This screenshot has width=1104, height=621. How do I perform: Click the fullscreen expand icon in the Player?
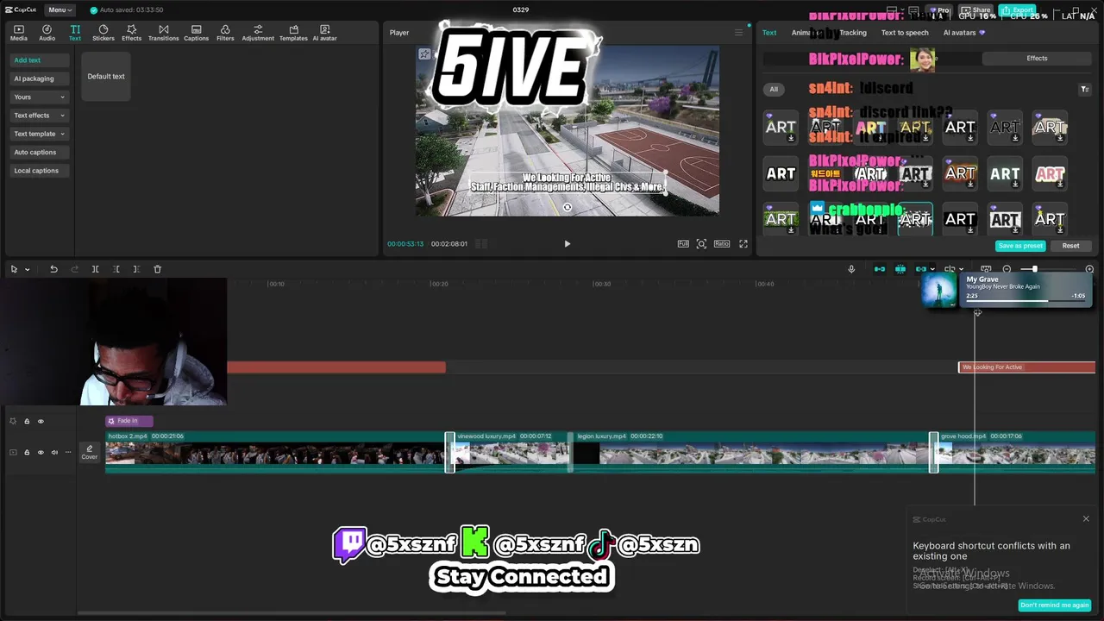(743, 244)
